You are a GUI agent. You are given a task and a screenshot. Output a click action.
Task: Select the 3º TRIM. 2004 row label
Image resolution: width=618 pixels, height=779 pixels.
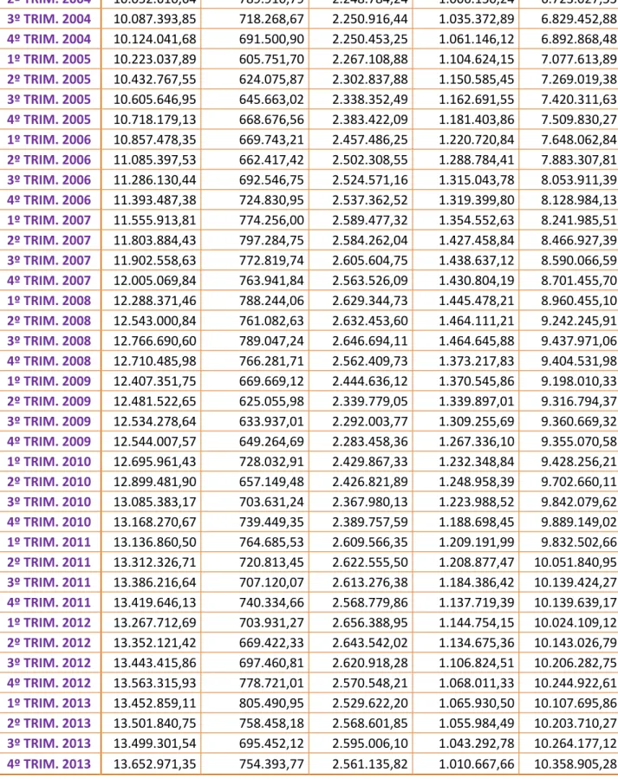(49, 19)
